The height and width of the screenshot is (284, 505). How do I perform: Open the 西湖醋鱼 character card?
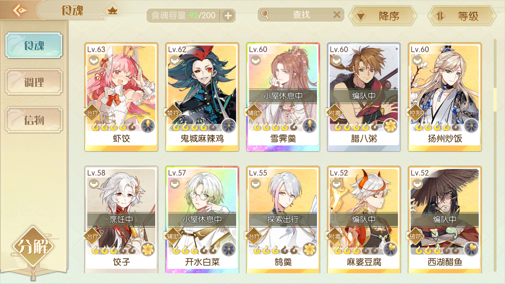pos(445,220)
